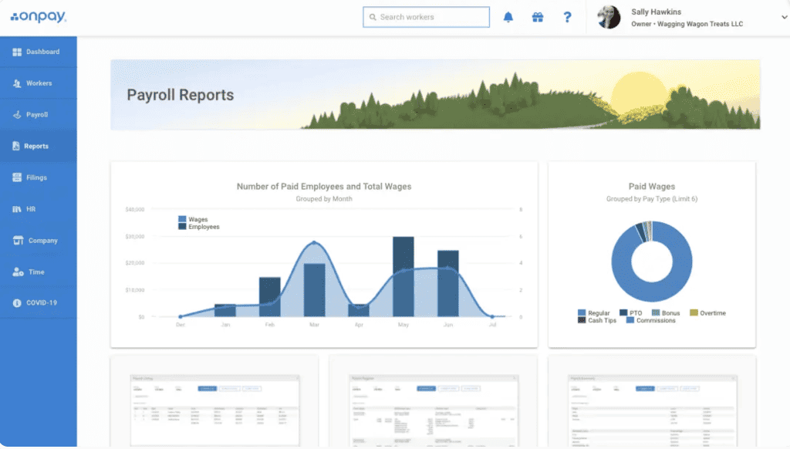The image size is (790, 449).
Task: Click Sally Hawkins profile avatar
Action: [609, 17]
